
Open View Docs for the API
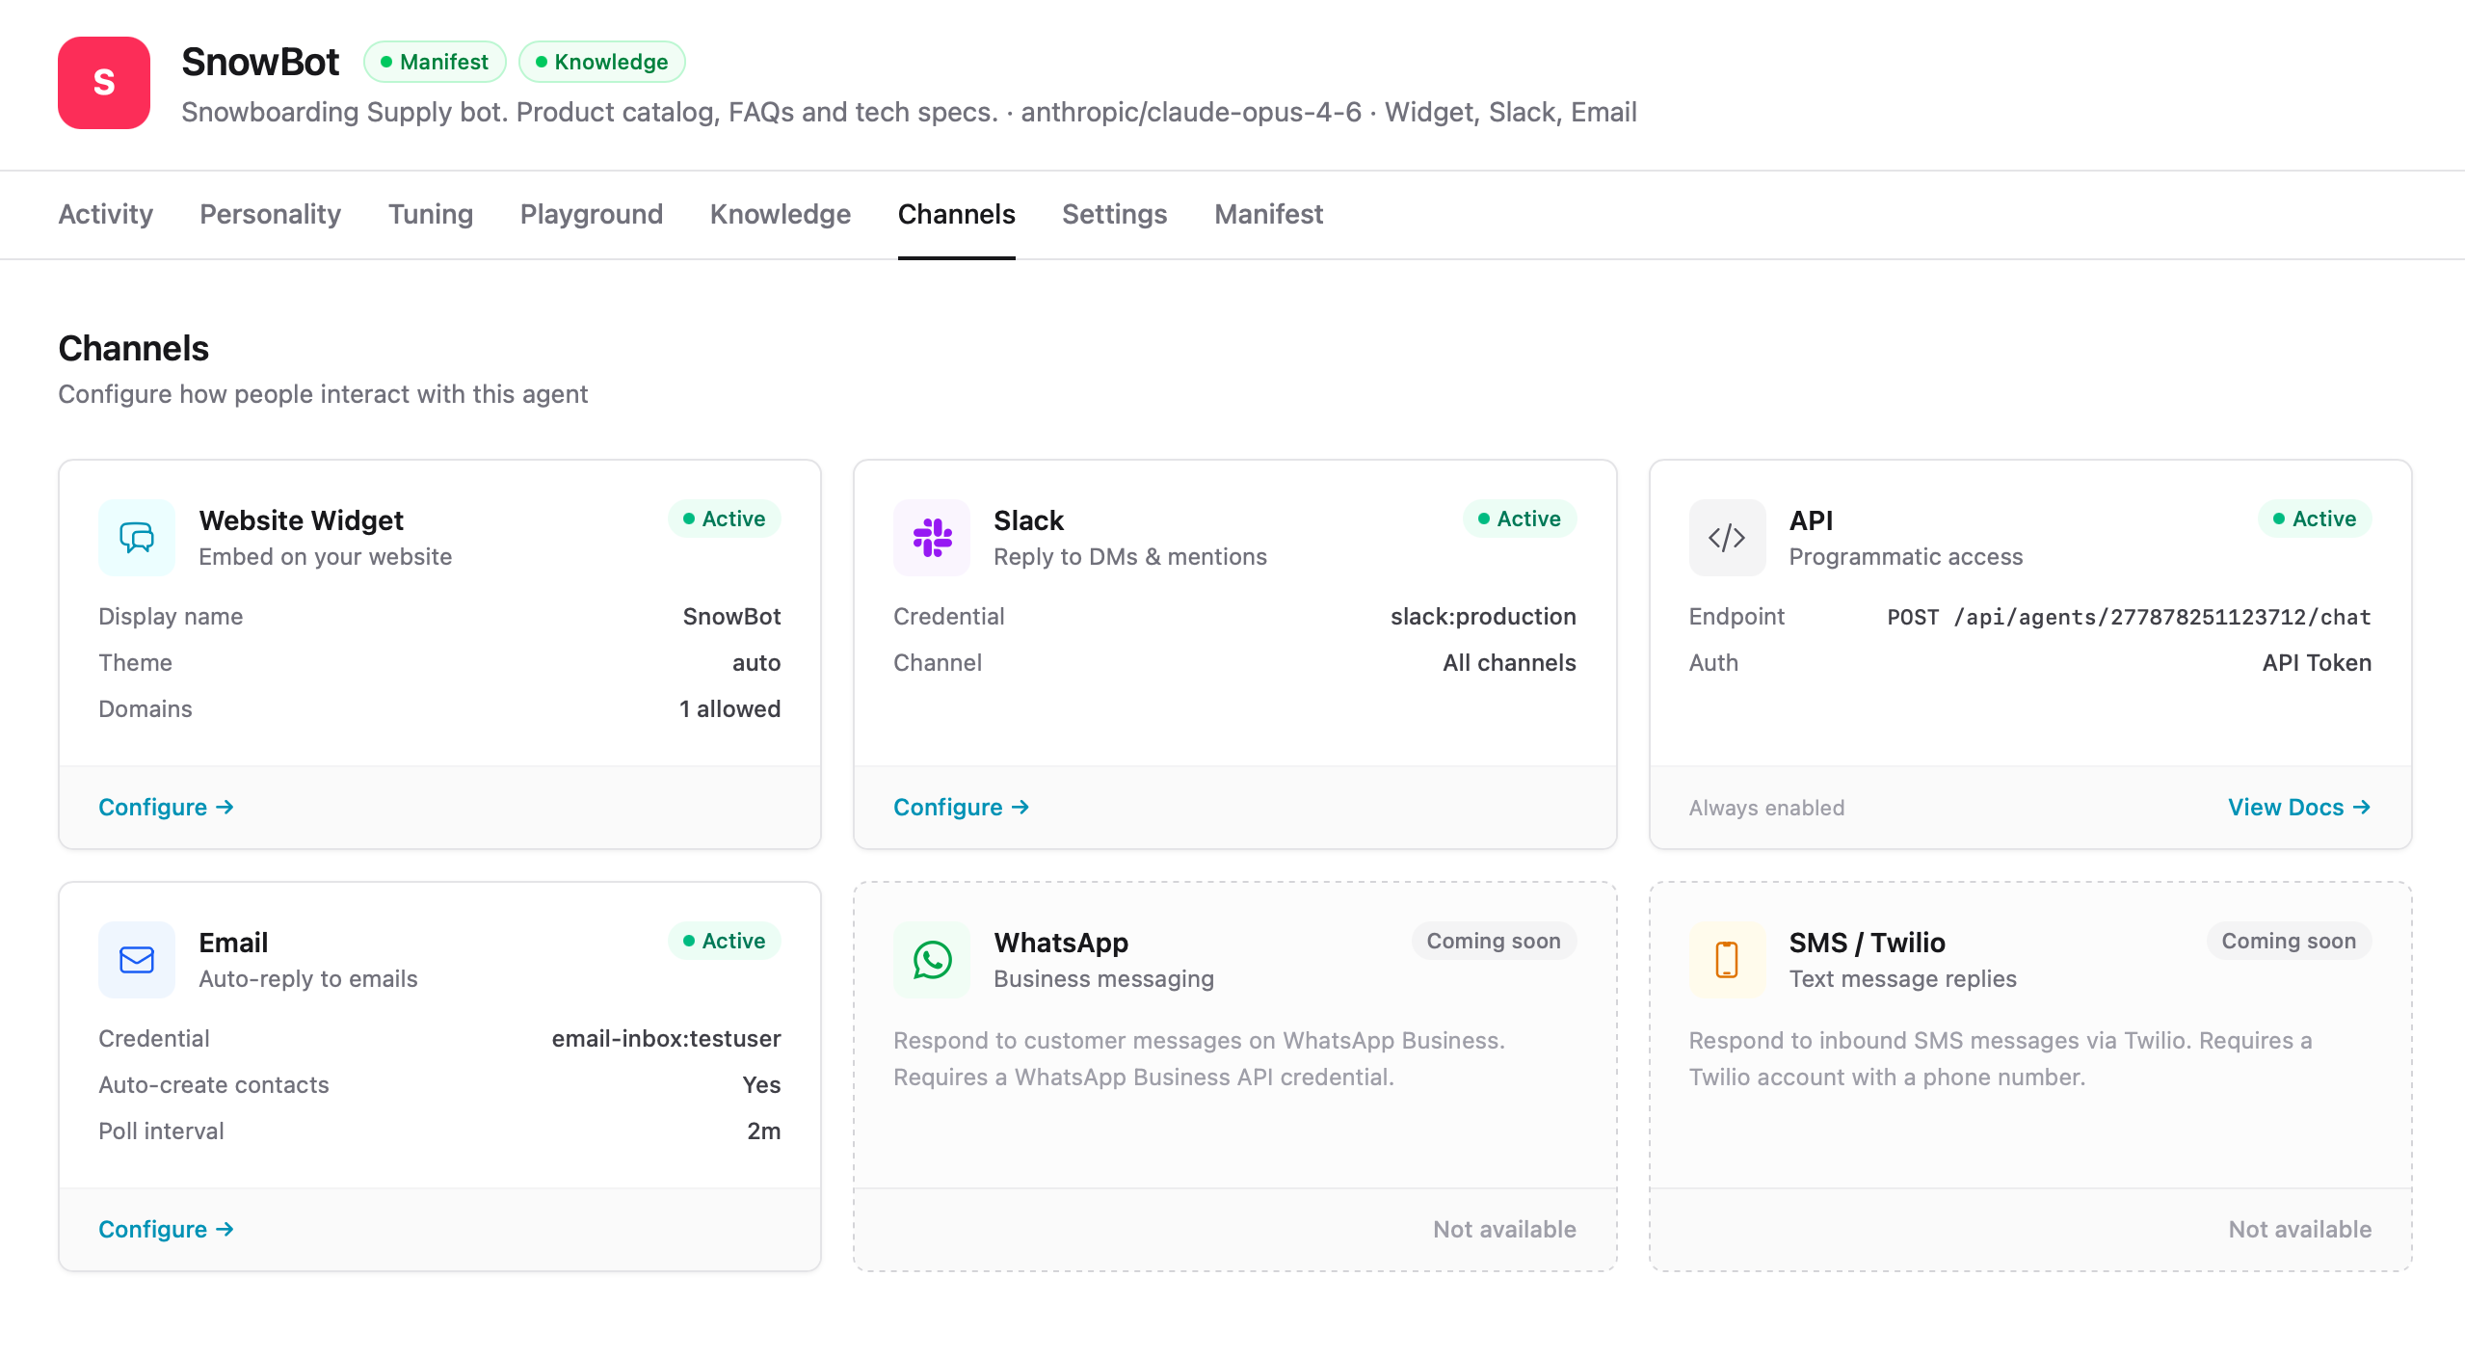click(x=2298, y=808)
